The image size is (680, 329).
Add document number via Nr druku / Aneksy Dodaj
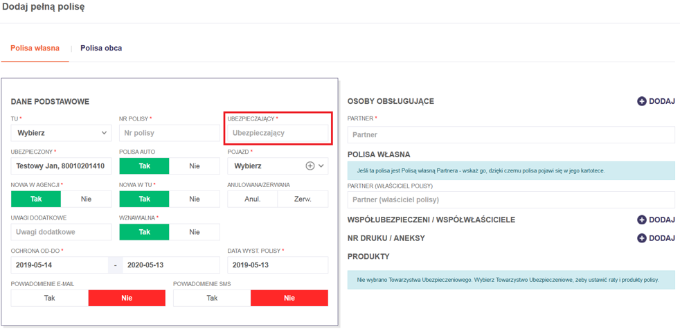click(655, 238)
